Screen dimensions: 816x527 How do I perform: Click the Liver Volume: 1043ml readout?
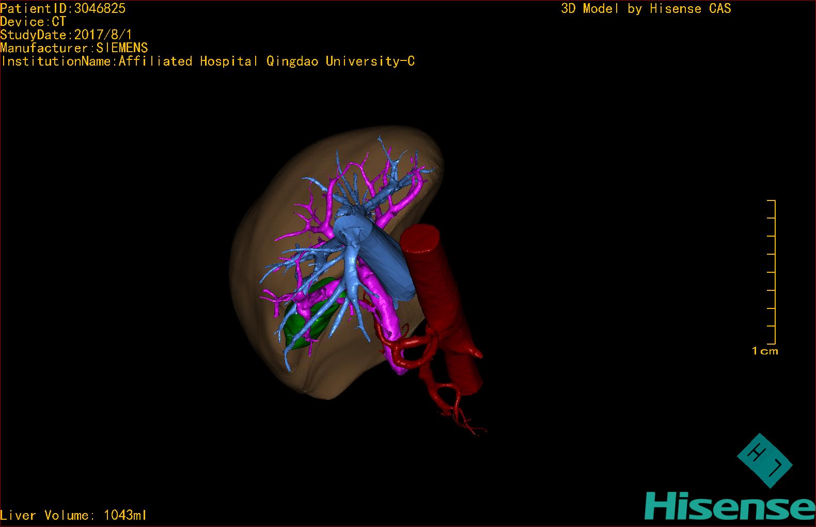pyautogui.click(x=74, y=515)
